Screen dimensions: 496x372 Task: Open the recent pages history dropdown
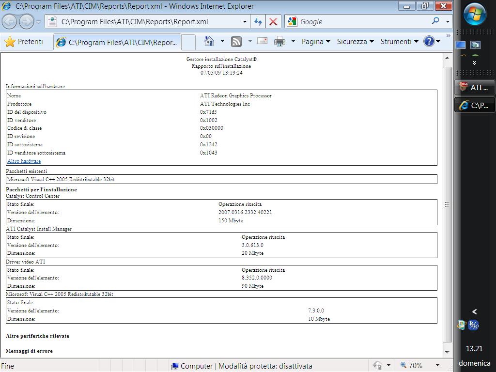(x=39, y=22)
